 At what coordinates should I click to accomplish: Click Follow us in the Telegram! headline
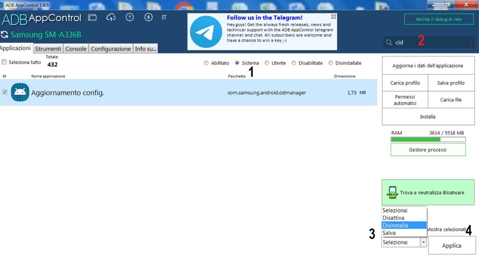click(265, 18)
